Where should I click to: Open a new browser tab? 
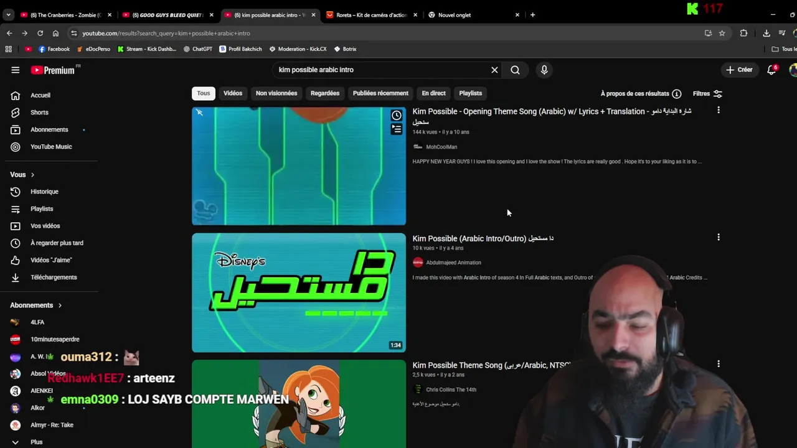tap(532, 15)
